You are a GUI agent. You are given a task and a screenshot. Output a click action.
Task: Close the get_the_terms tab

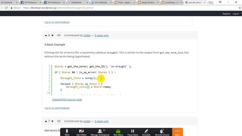point(205,3)
